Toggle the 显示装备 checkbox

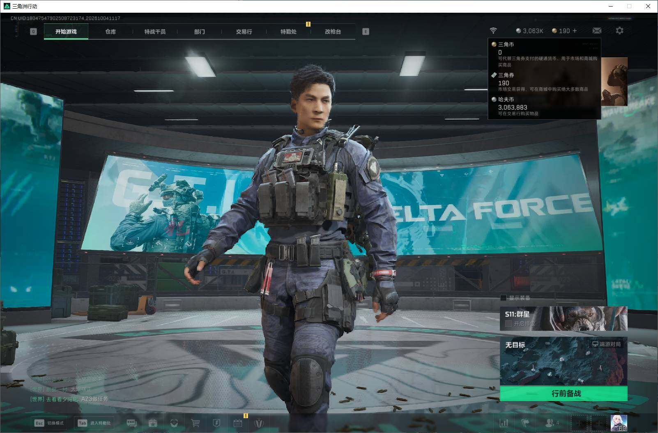click(503, 298)
